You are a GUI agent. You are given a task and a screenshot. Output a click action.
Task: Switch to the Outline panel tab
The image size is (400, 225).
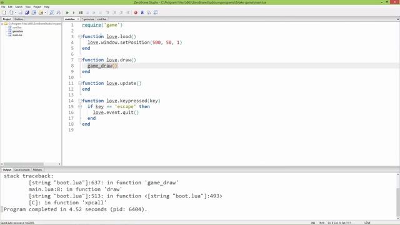pyautogui.click(x=18, y=19)
